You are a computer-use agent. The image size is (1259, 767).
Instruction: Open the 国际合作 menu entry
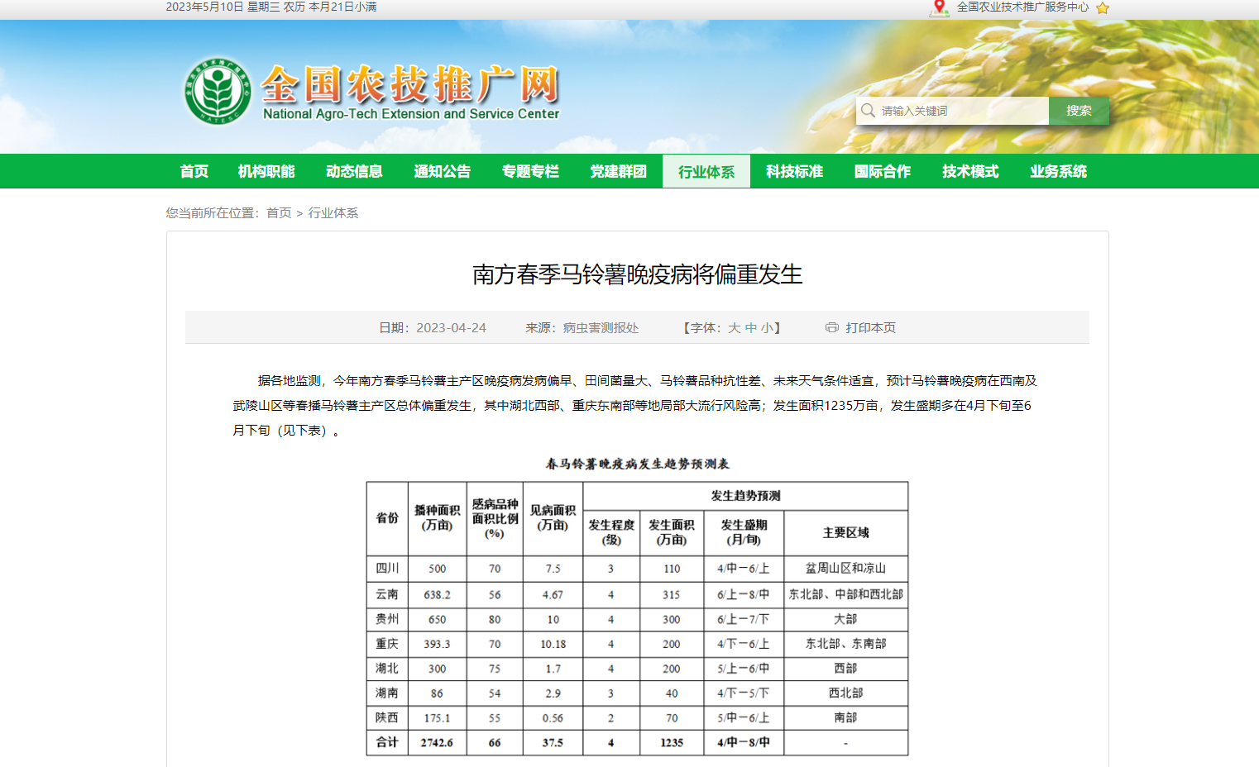click(882, 171)
